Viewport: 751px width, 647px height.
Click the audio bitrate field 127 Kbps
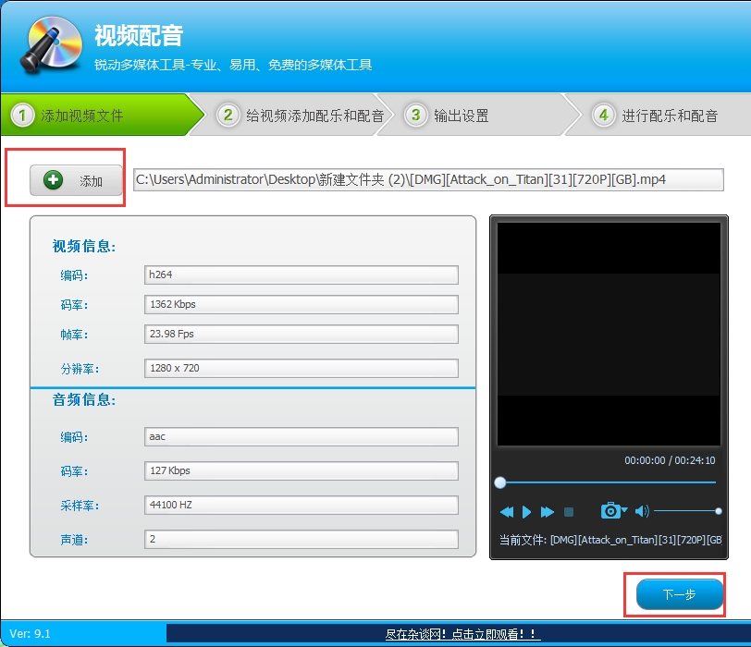[x=302, y=470]
